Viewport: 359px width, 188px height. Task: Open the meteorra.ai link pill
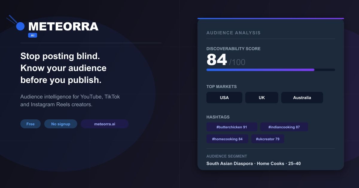tap(105, 124)
